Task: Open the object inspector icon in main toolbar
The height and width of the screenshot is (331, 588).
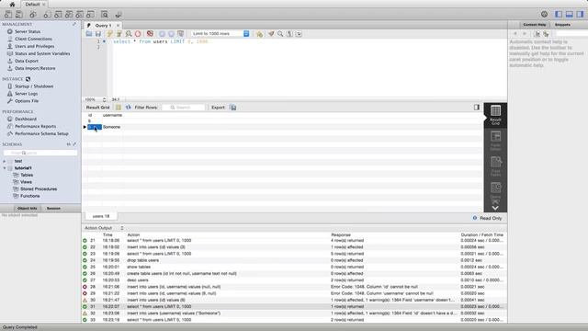Action: point(33,15)
